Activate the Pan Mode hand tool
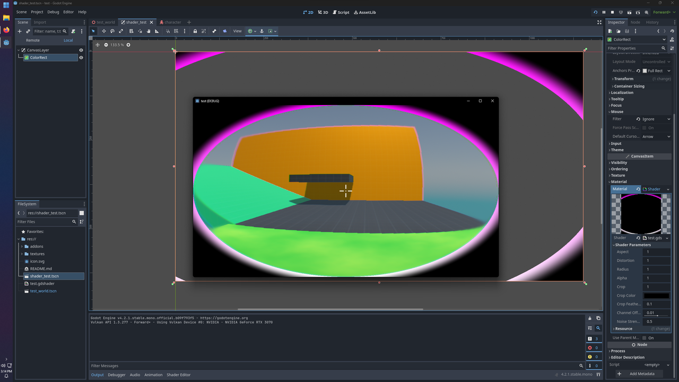This screenshot has height=382, width=679. click(x=149, y=31)
